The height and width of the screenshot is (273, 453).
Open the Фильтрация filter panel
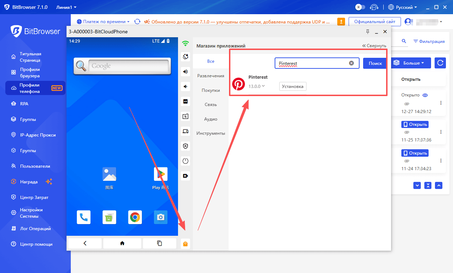[429, 41]
